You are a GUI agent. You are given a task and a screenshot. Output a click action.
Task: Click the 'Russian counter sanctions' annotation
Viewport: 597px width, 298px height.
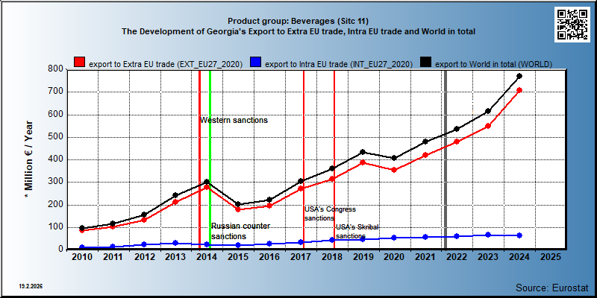[240, 231]
